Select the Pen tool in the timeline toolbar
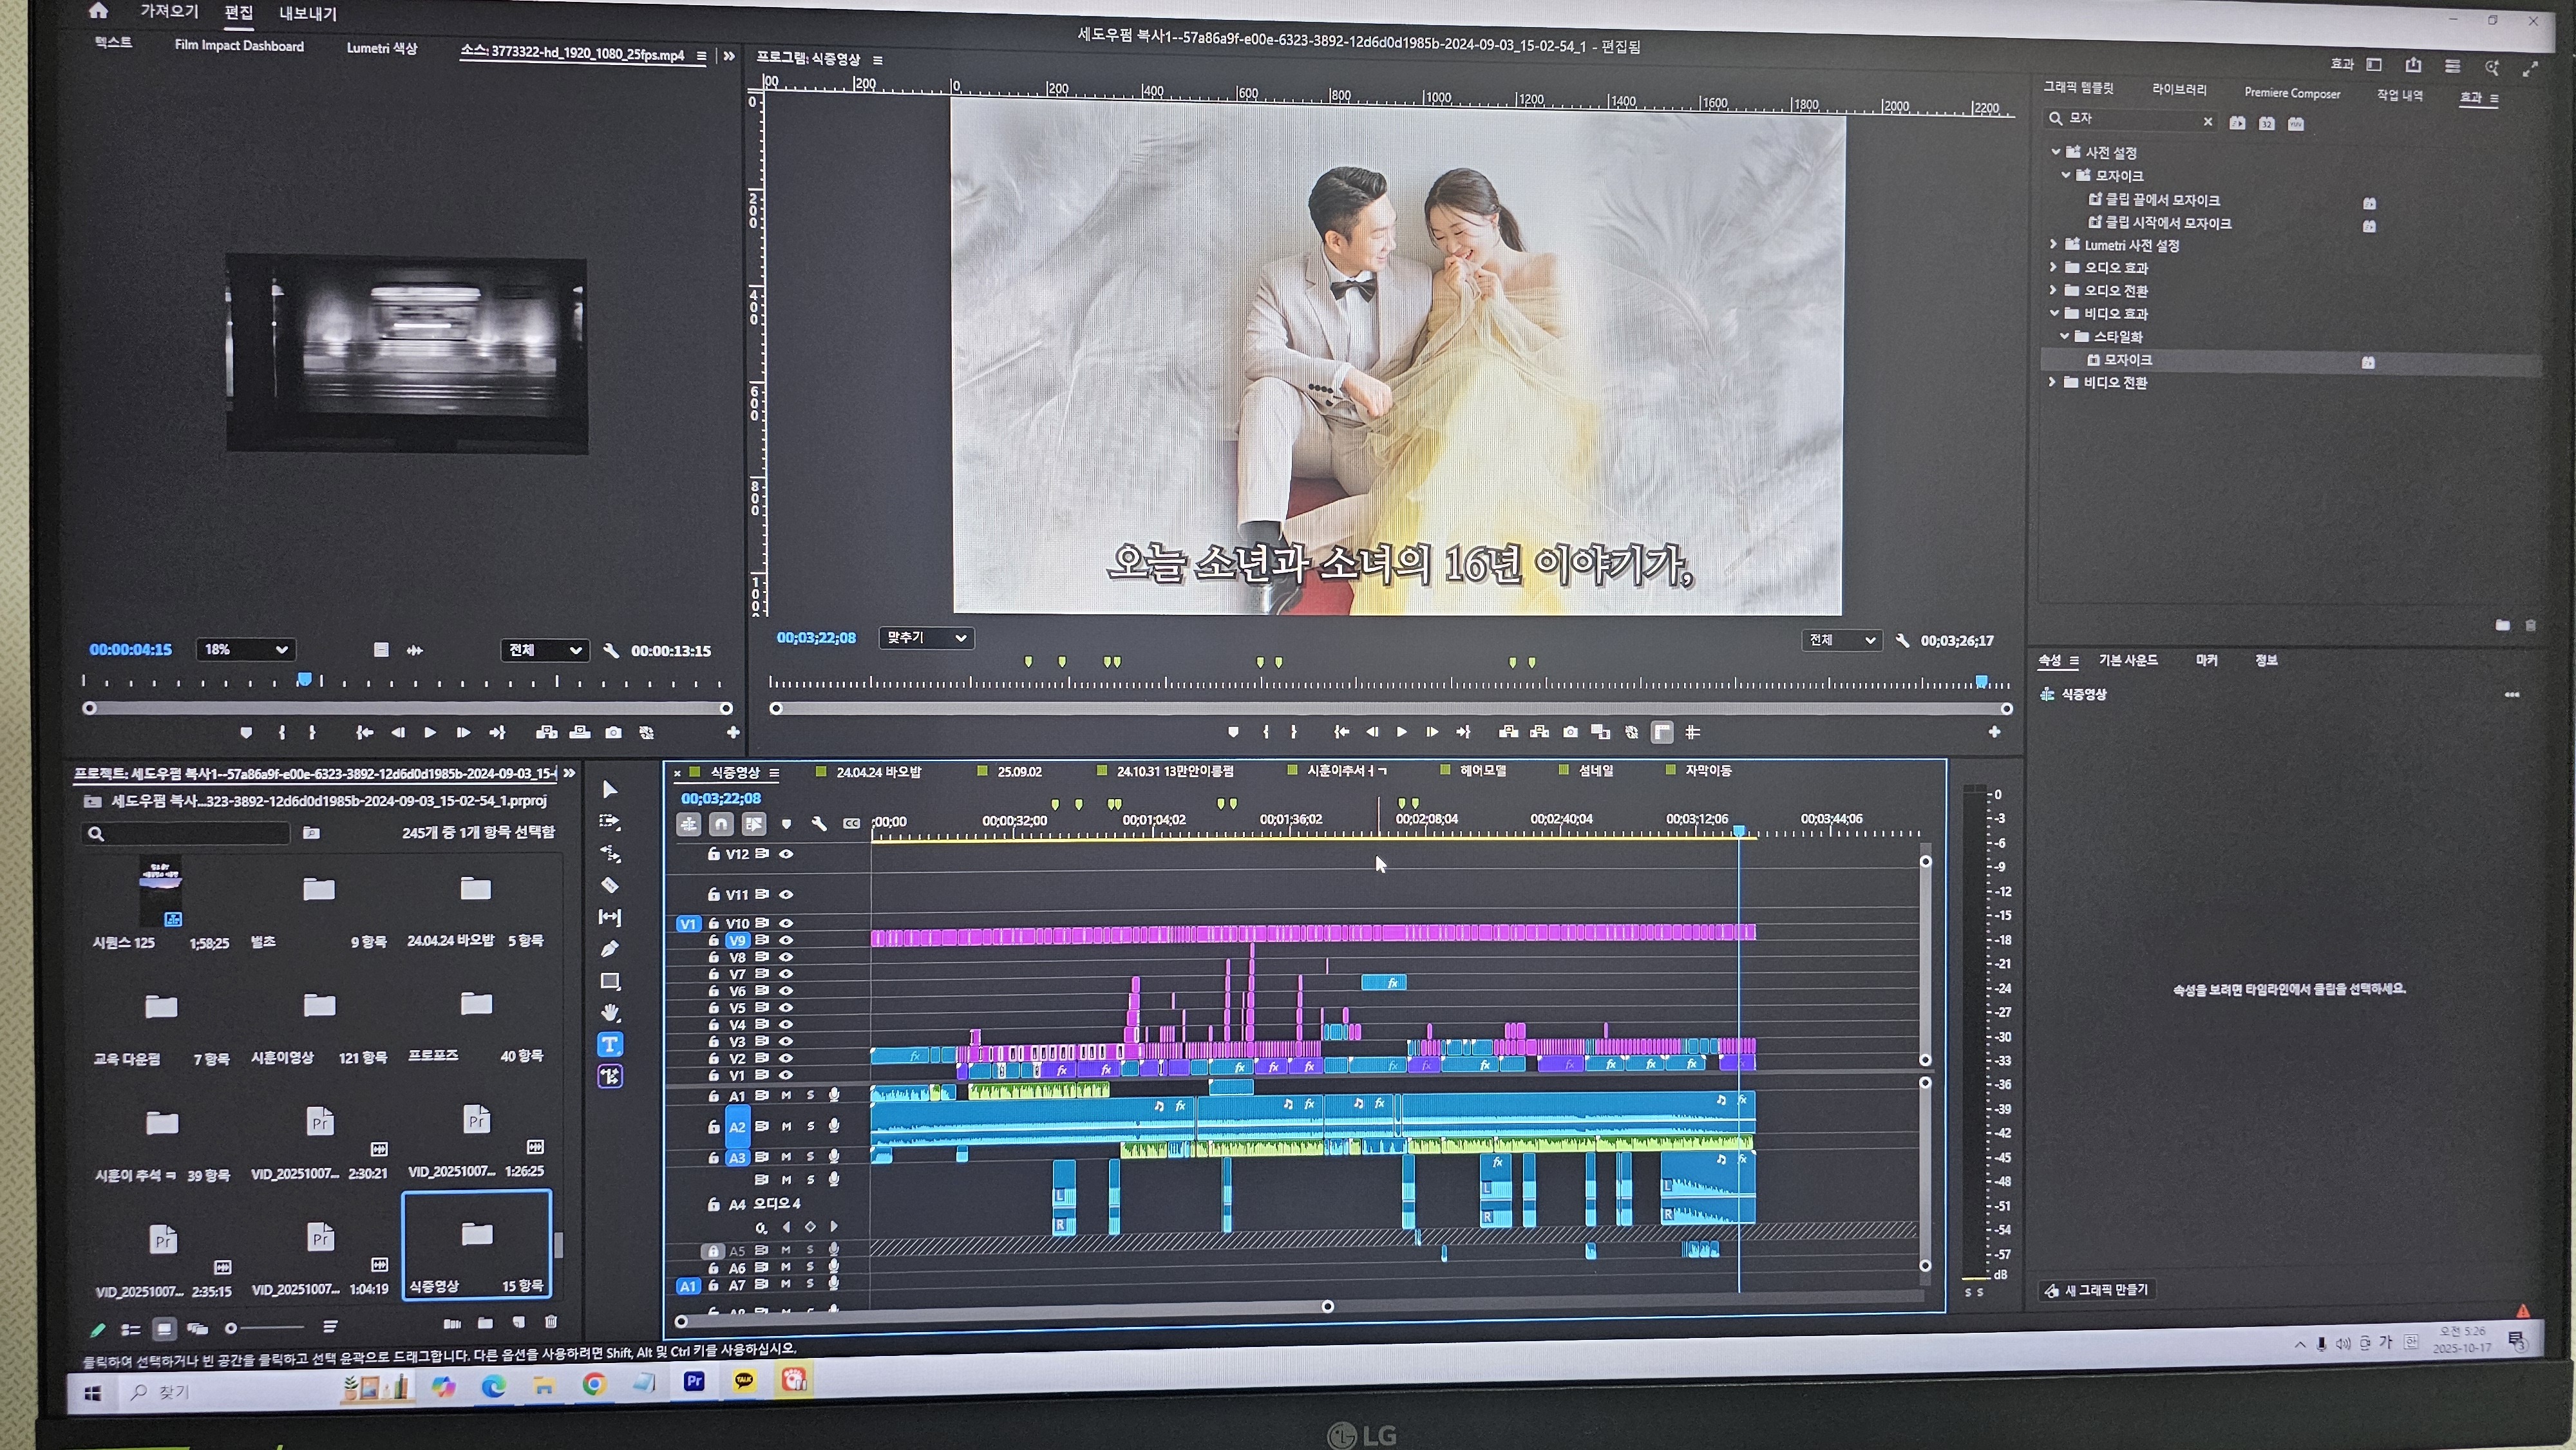The height and width of the screenshot is (1450, 2576). pos(609,948)
